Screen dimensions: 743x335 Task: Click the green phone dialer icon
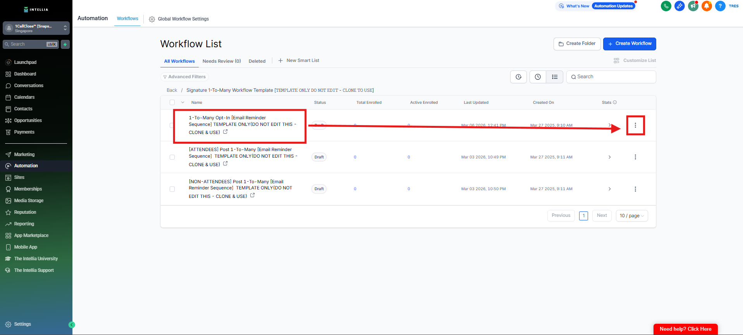coord(666,6)
